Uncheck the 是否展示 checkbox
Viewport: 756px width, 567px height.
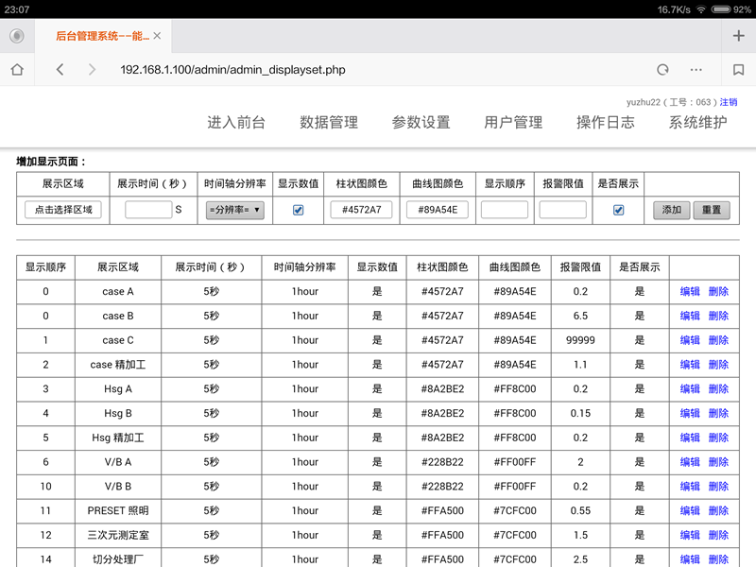tap(619, 210)
